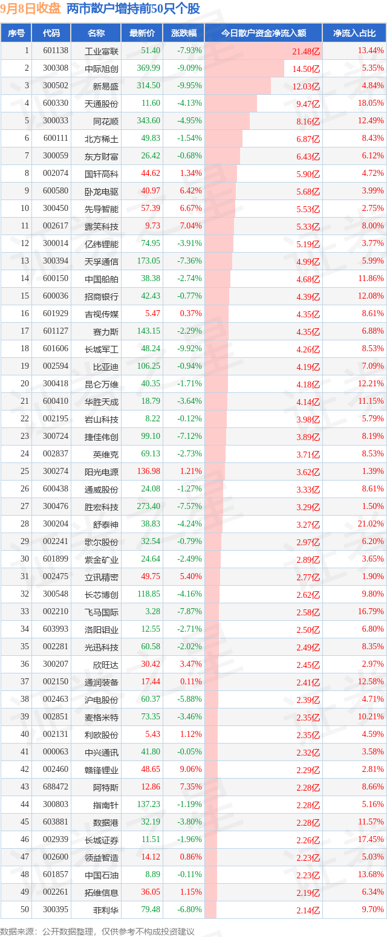Viewport: 387px width, 937px height.
Task: Click the 先导智能 change value 6.67%
Action: (191, 209)
